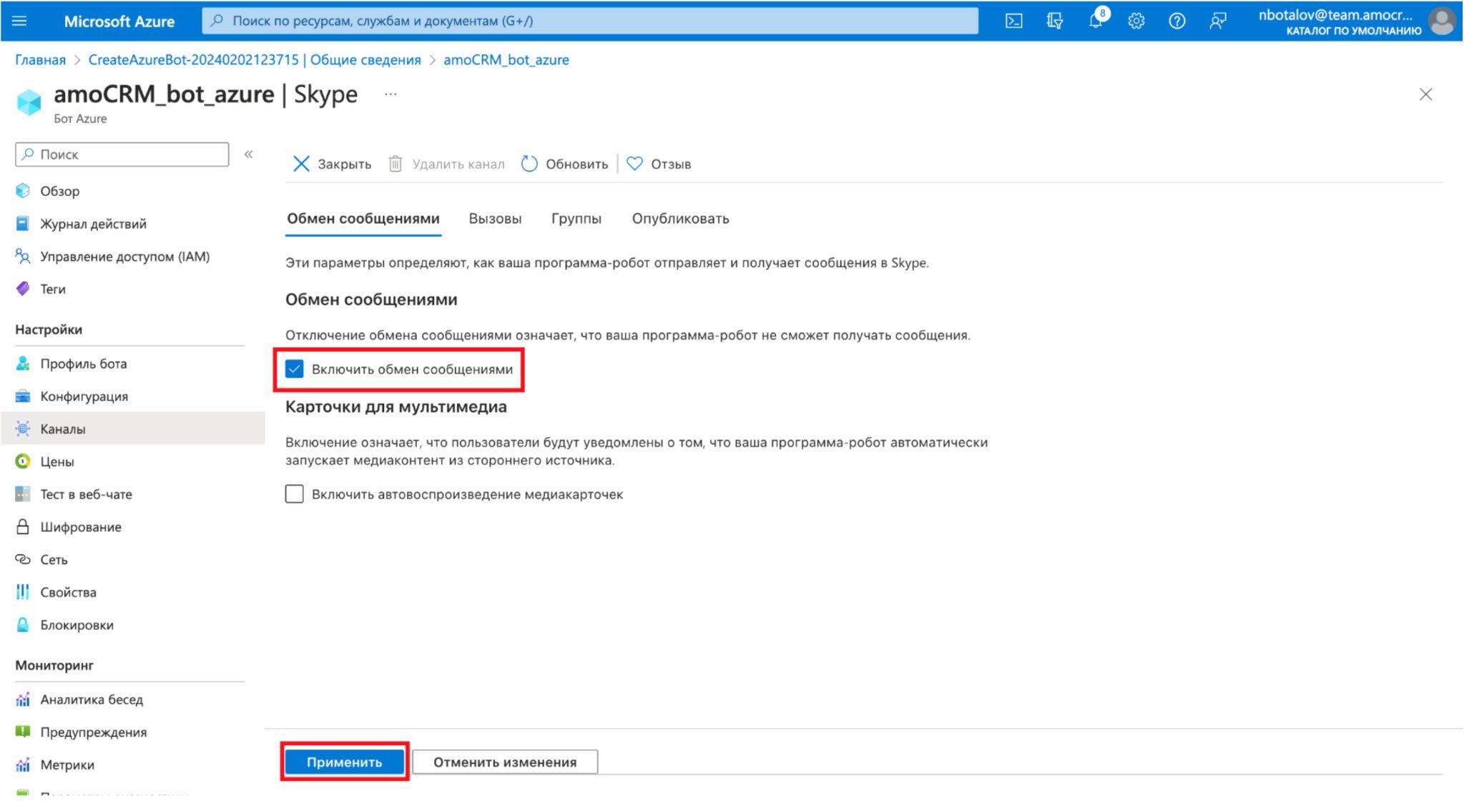Open the feedback person icon in header

pos(1217,21)
